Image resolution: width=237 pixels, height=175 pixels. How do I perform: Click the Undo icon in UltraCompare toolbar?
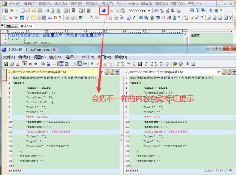coord(129,64)
